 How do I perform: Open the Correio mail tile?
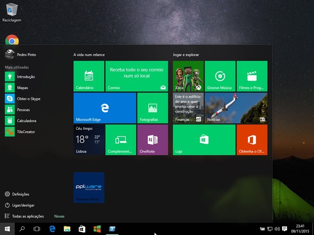137,76
